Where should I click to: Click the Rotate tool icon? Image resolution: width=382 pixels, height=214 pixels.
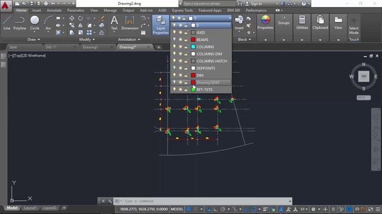81,18
